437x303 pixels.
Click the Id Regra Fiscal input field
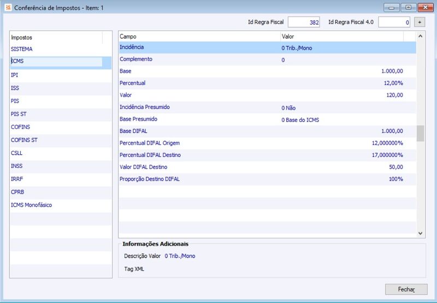click(x=304, y=22)
